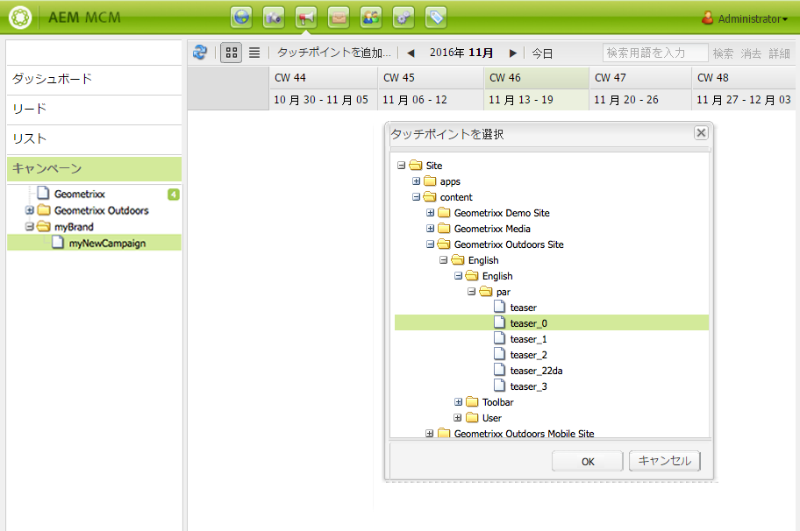Screen dimensions: 800x531
Task: Collapse the par folder node
Action: pyautogui.click(x=472, y=292)
